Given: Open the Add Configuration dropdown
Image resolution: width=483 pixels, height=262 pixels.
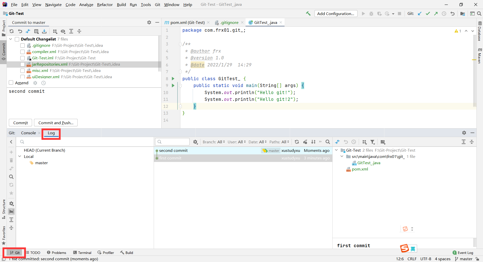Looking at the screenshot, I should pyautogui.click(x=336, y=14).
